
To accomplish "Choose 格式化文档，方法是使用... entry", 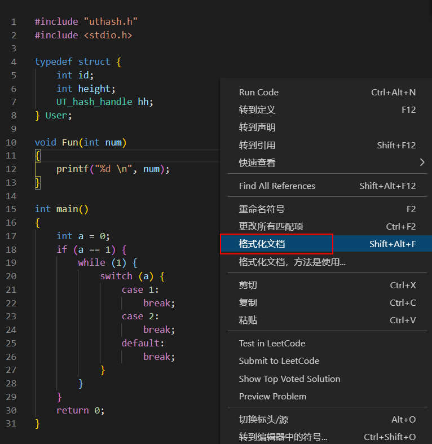I will click(x=327, y=262).
